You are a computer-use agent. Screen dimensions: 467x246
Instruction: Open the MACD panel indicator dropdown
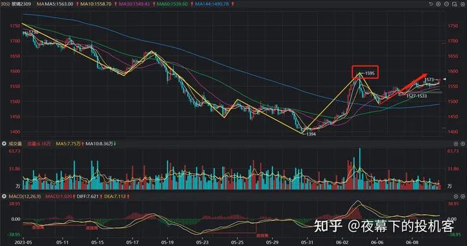pyautogui.click(x=4, y=196)
